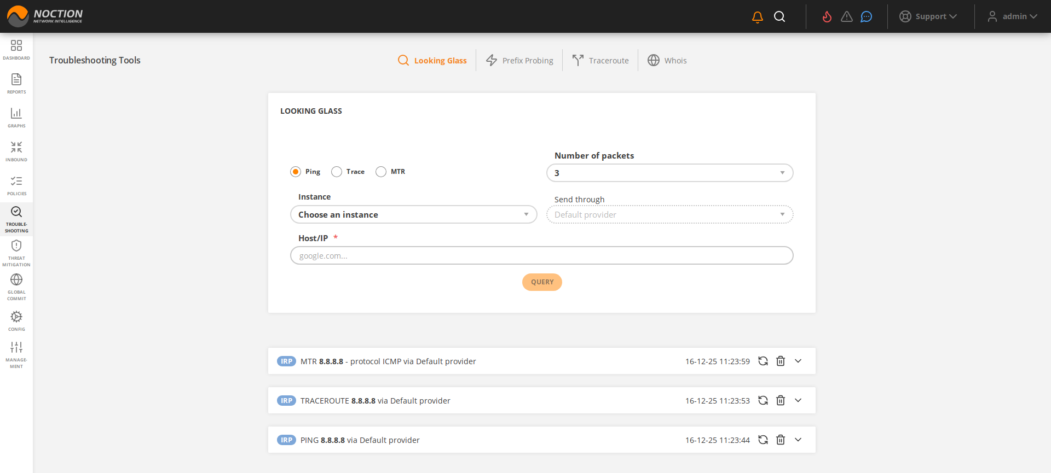The width and height of the screenshot is (1051, 473).
Task: Delete the TRACEROUTE 8.8.8.8 result
Action: (x=781, y=400)
